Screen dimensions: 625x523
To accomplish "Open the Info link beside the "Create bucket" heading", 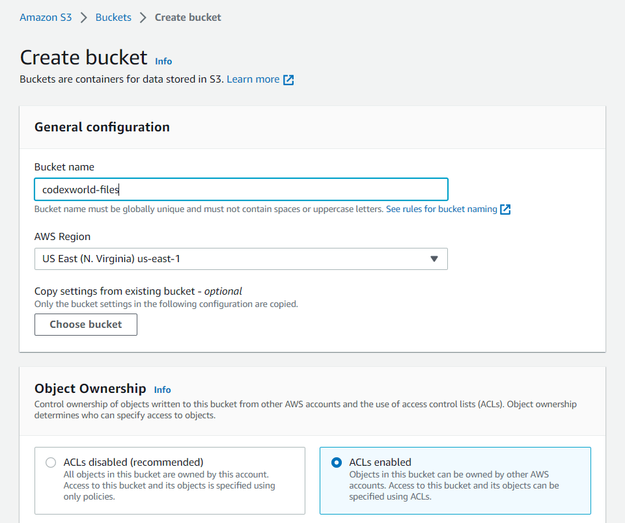I will click(x=163, y=61).
